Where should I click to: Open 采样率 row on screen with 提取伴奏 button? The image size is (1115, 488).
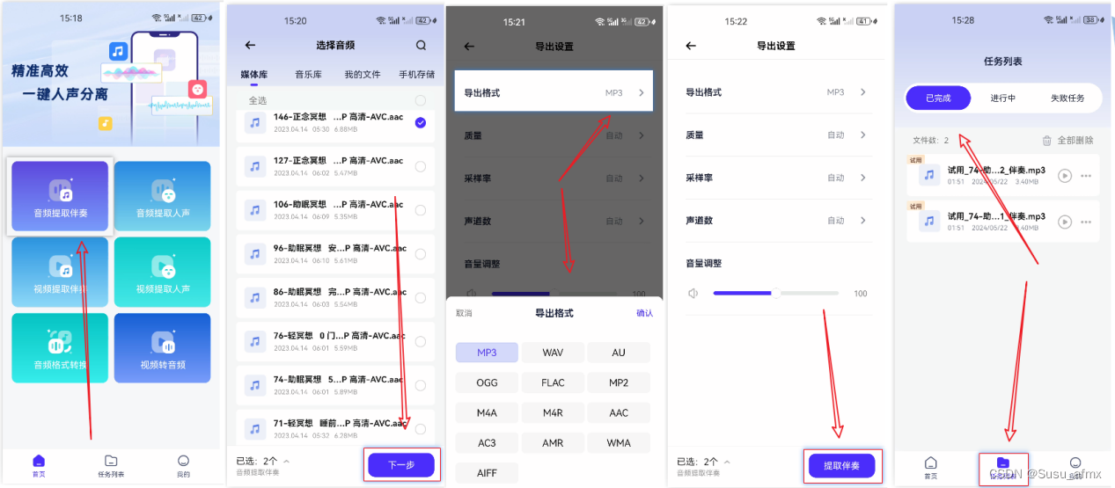click(x=776, y=178)
